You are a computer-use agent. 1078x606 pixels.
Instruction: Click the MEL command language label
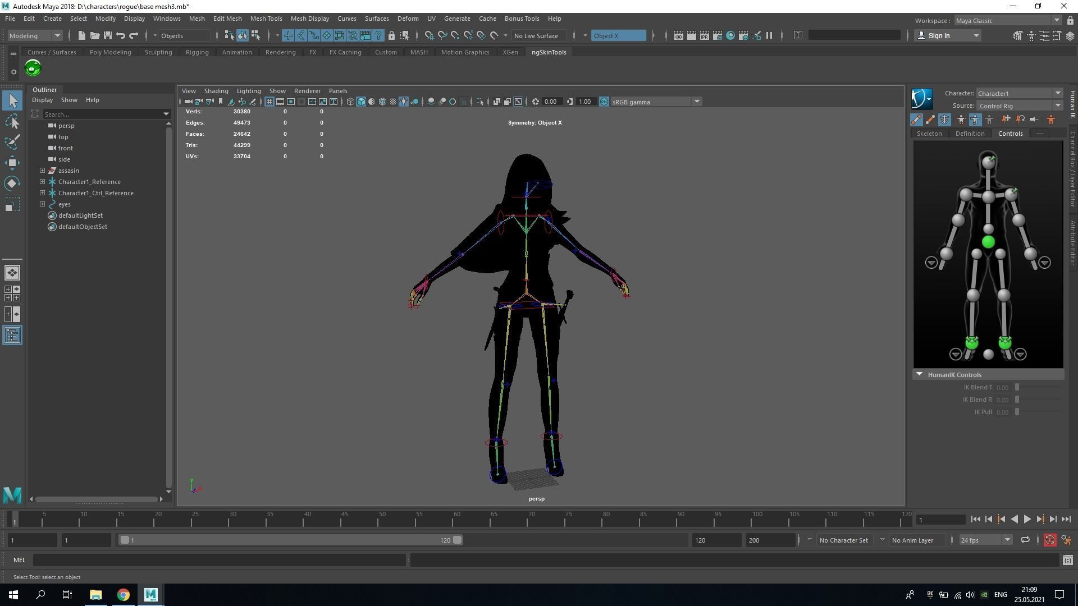(20, 560)
